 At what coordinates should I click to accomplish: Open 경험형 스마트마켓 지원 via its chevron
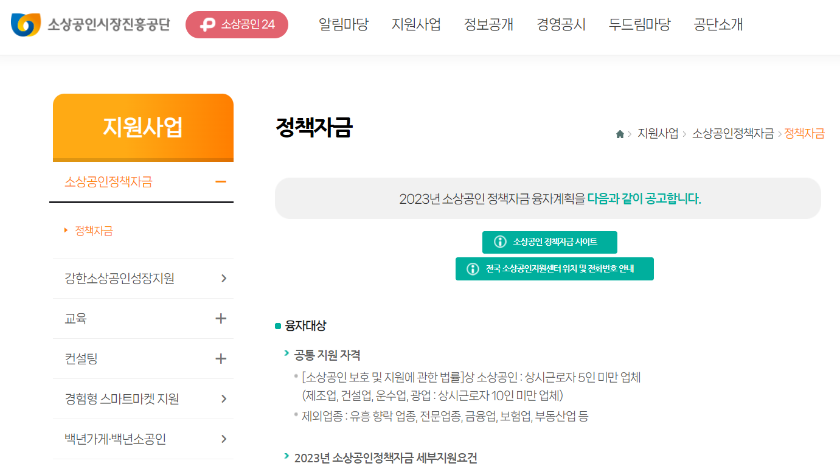[x=222, y=398]
